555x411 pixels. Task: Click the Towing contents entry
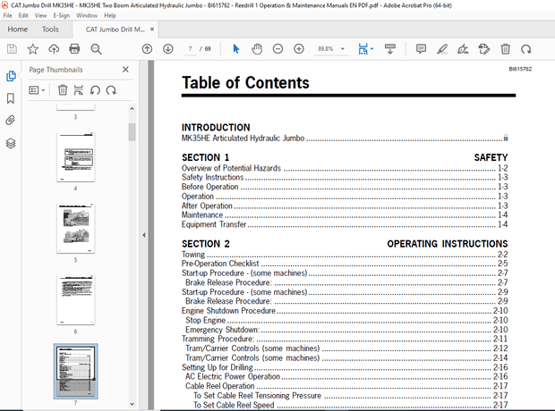pos(345,255)
